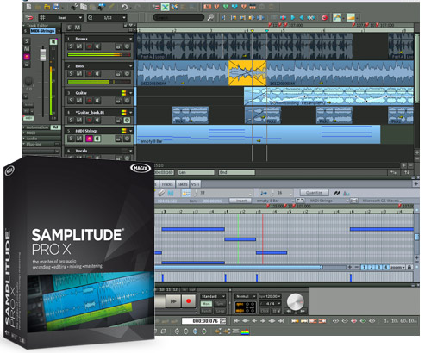Viewport: 431px width, 353px height.
Task: Click zoom preset button 1
Action: [364, 267]
